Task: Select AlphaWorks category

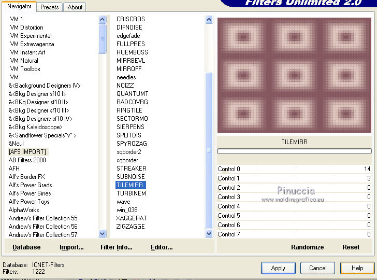Action: coord(24,210)
